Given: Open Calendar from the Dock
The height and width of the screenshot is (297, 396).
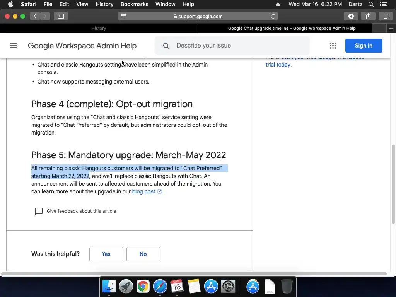Looking at the screenshot, I should 177,286.
